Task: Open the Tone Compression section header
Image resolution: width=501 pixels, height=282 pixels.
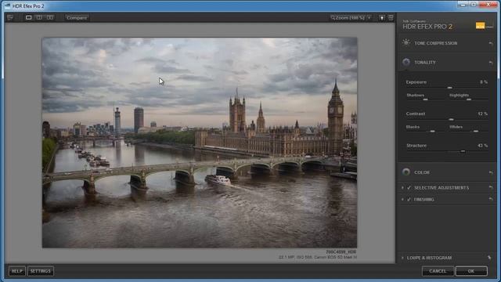Action: tap(436, 43)
